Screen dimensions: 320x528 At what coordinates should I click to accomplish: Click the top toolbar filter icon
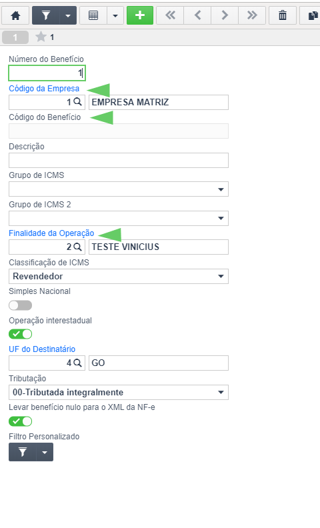46,15
